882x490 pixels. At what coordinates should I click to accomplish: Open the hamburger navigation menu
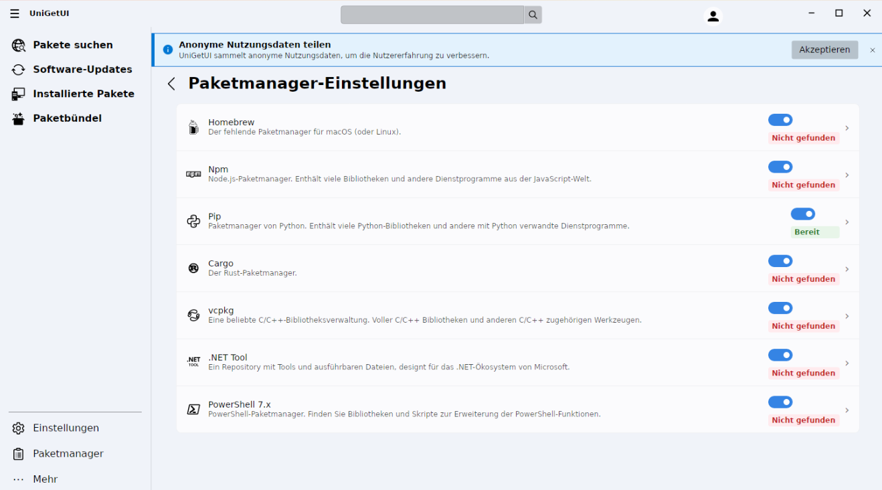click(15, 13)
